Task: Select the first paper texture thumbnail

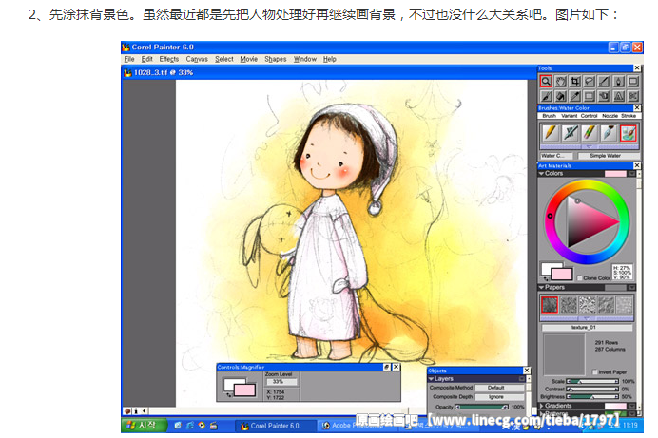Action: 550,305
